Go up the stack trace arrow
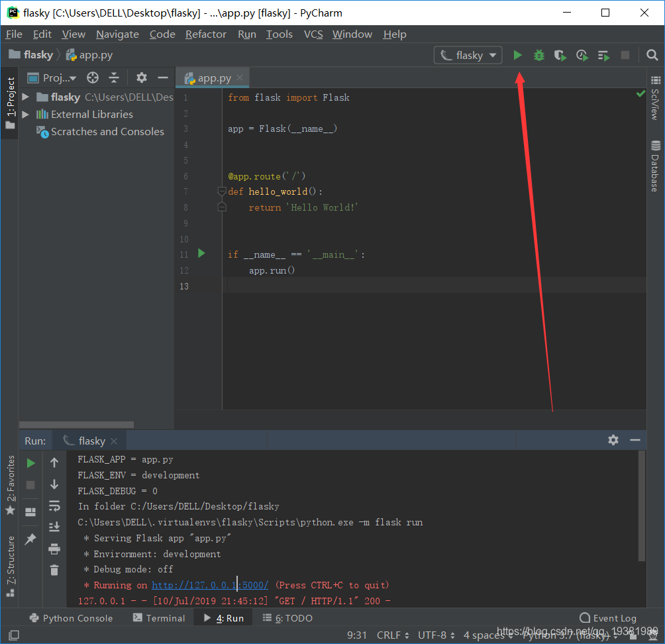This screenshot has width=665, height=644. click(x=54, y=463)
